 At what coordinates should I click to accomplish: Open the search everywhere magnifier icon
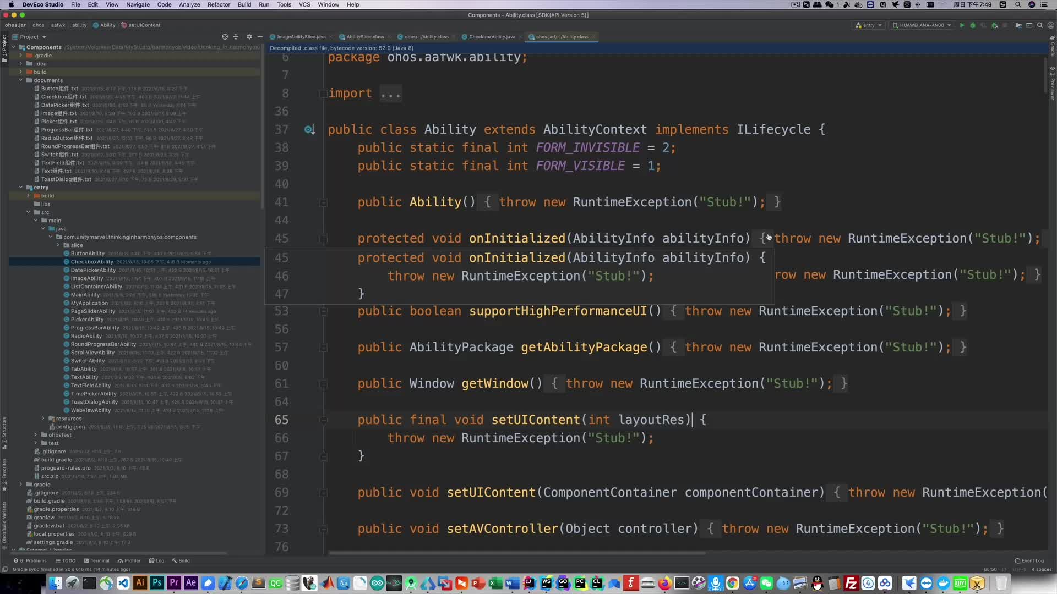tap(1040, 25)
